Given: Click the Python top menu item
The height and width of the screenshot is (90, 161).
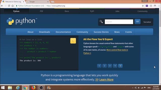Looking at the screenshot, I should click(16, 11).
